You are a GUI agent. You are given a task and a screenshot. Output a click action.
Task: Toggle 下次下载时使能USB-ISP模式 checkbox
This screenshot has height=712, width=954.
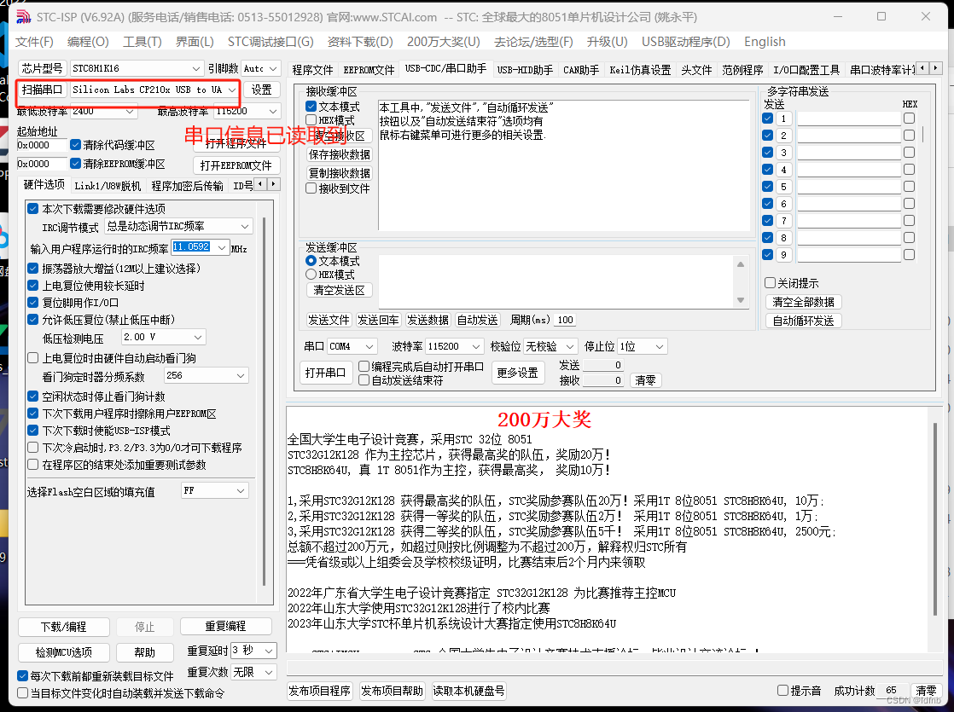33,431
